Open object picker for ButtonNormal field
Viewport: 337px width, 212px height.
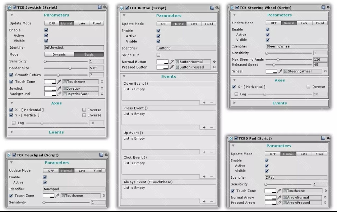click(x=214, y=62)
